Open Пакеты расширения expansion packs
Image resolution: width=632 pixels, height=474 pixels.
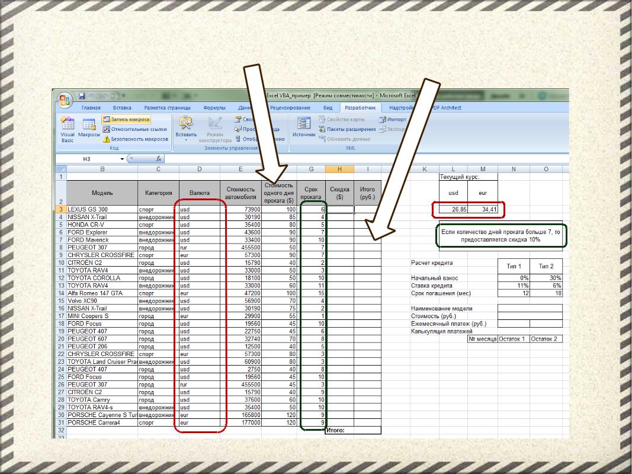347,129
